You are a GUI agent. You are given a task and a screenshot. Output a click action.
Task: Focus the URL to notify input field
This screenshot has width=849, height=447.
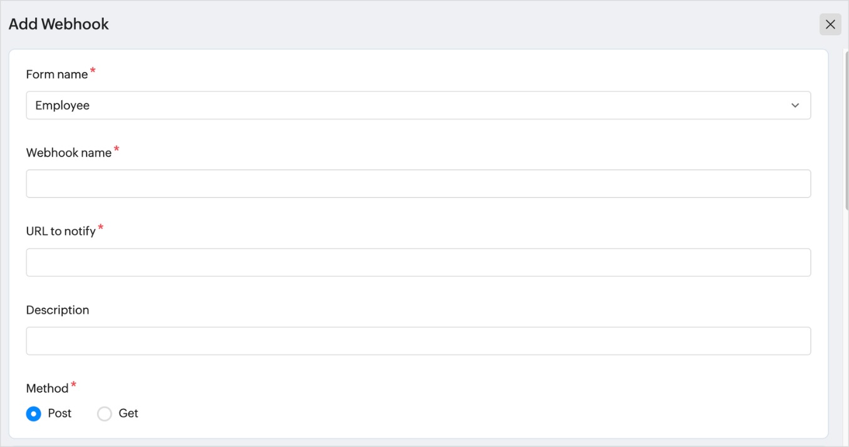[x=418, y=262]
